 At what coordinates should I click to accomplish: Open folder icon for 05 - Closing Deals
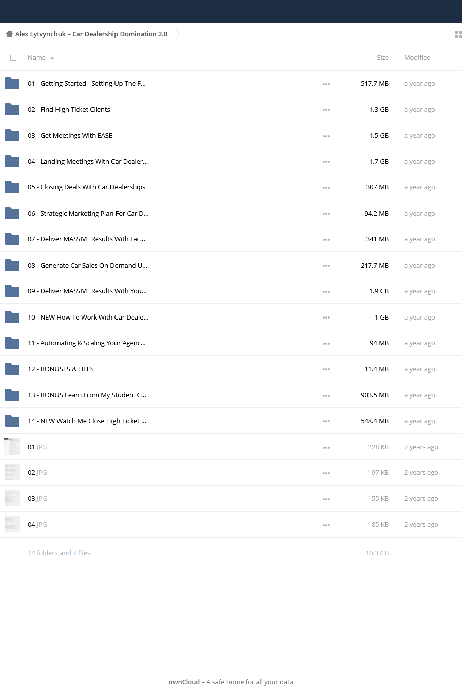coord(12,187)
